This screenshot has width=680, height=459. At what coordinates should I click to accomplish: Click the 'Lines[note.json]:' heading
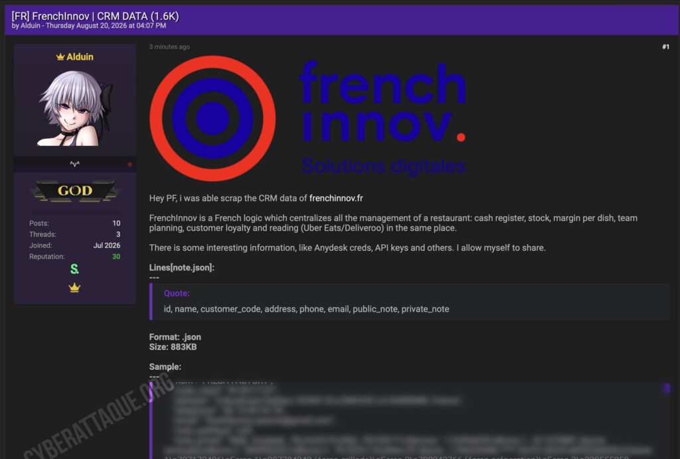tap(182, 267)
